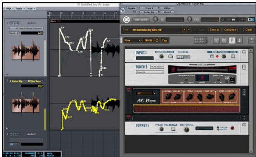Expand the Audio 1 track disclosure triangle
Image resolution: width=256 pixels, height=157 pixels.
click(7, 74)
